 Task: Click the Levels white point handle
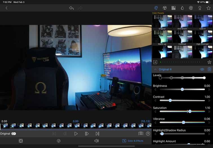coord(204,78)
